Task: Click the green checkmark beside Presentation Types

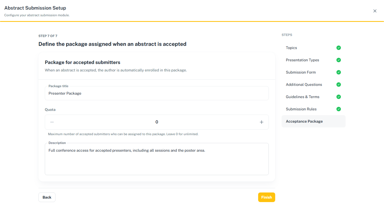Action: (x=339, y=60)
